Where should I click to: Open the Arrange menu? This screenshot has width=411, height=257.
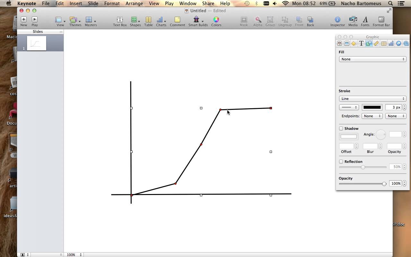tap(134, 4)
